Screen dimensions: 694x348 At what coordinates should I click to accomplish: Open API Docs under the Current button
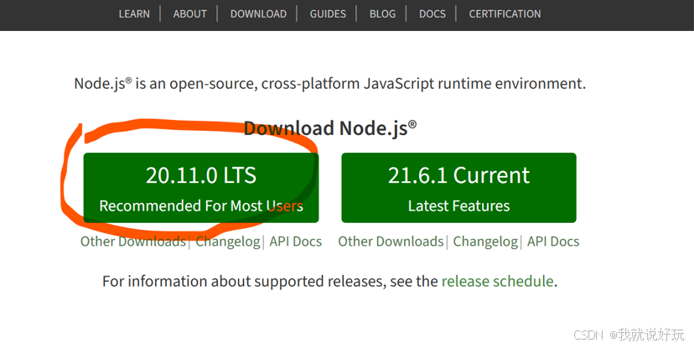(553, 242)
